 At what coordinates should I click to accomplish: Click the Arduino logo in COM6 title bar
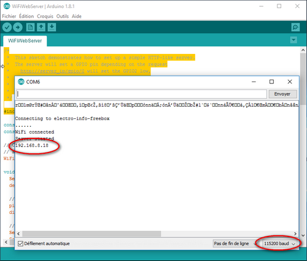[21, 81]
